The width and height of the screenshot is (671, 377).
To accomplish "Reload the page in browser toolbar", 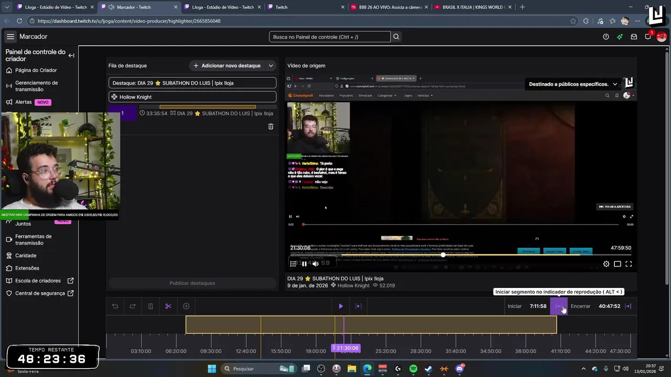I will tap(19, 21).
